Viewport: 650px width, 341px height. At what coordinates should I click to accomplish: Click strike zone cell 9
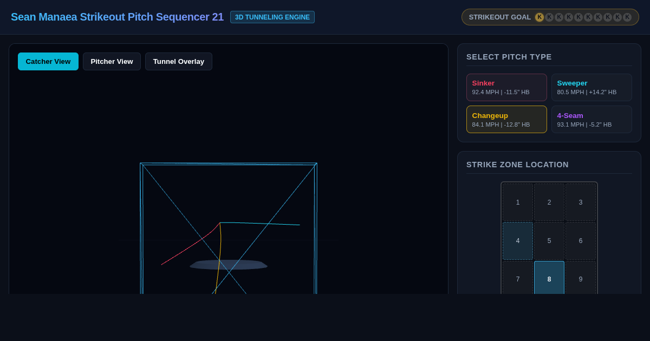tap(581, 278)
